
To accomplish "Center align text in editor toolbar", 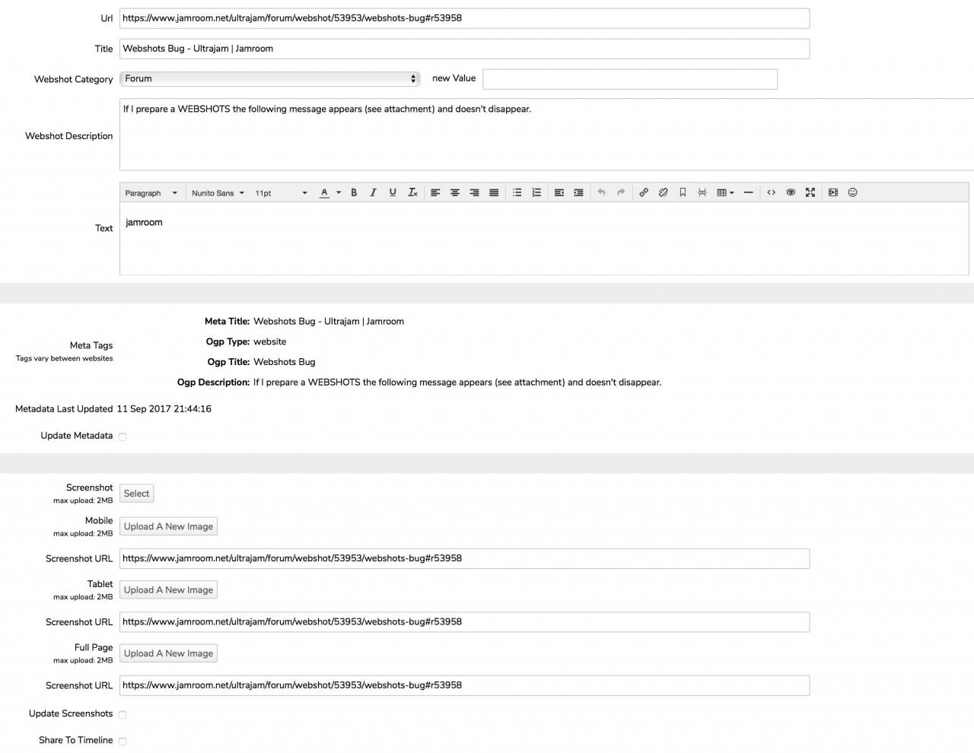I will click(x=455, y=192).
